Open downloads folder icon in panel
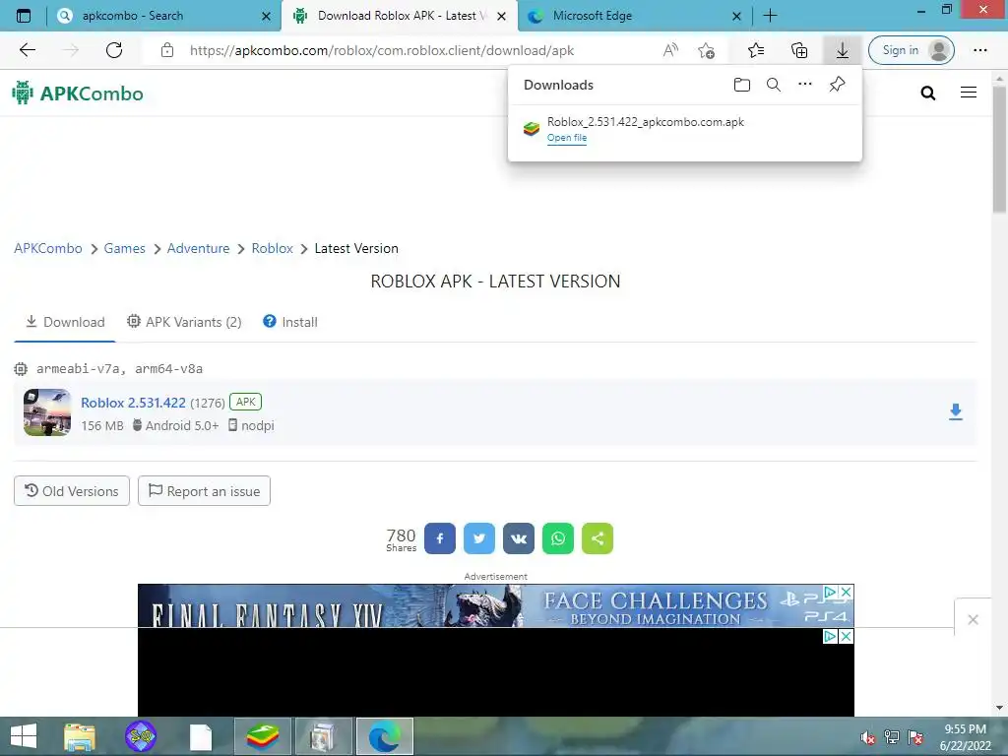 click(x=742, y=85)
